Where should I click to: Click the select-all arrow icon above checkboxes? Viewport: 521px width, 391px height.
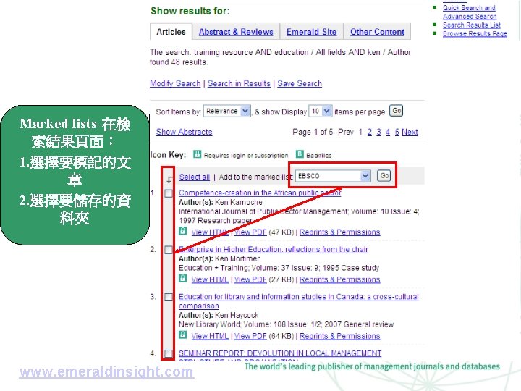pos(169,180)
